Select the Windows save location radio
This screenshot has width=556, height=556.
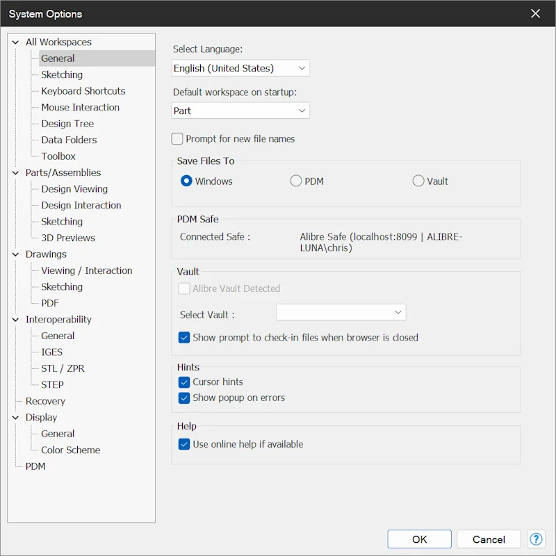click(x=186, y=181)
